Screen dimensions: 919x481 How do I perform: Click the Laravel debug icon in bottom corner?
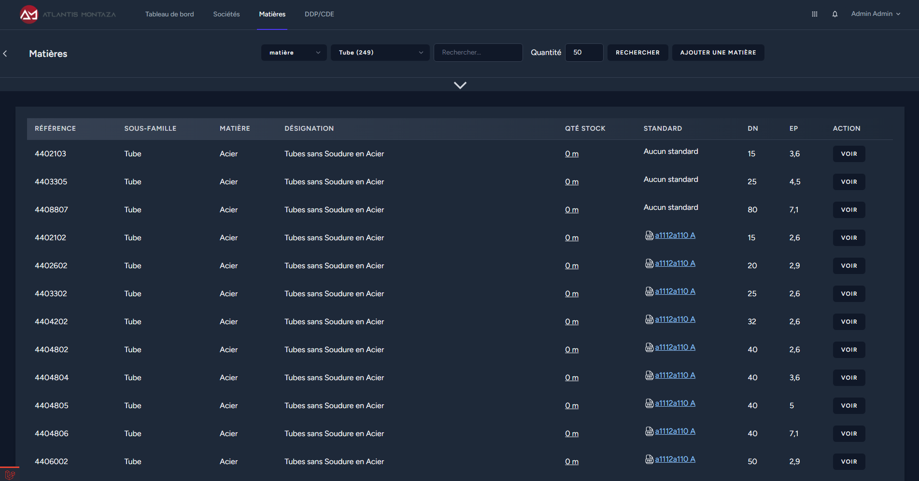[x=10, y=475]
